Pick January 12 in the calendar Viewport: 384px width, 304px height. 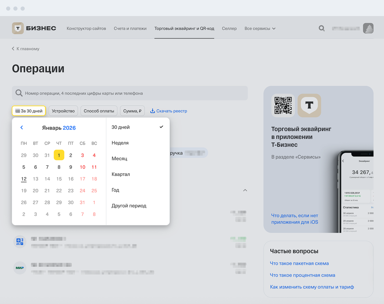(x=24, y=179)
